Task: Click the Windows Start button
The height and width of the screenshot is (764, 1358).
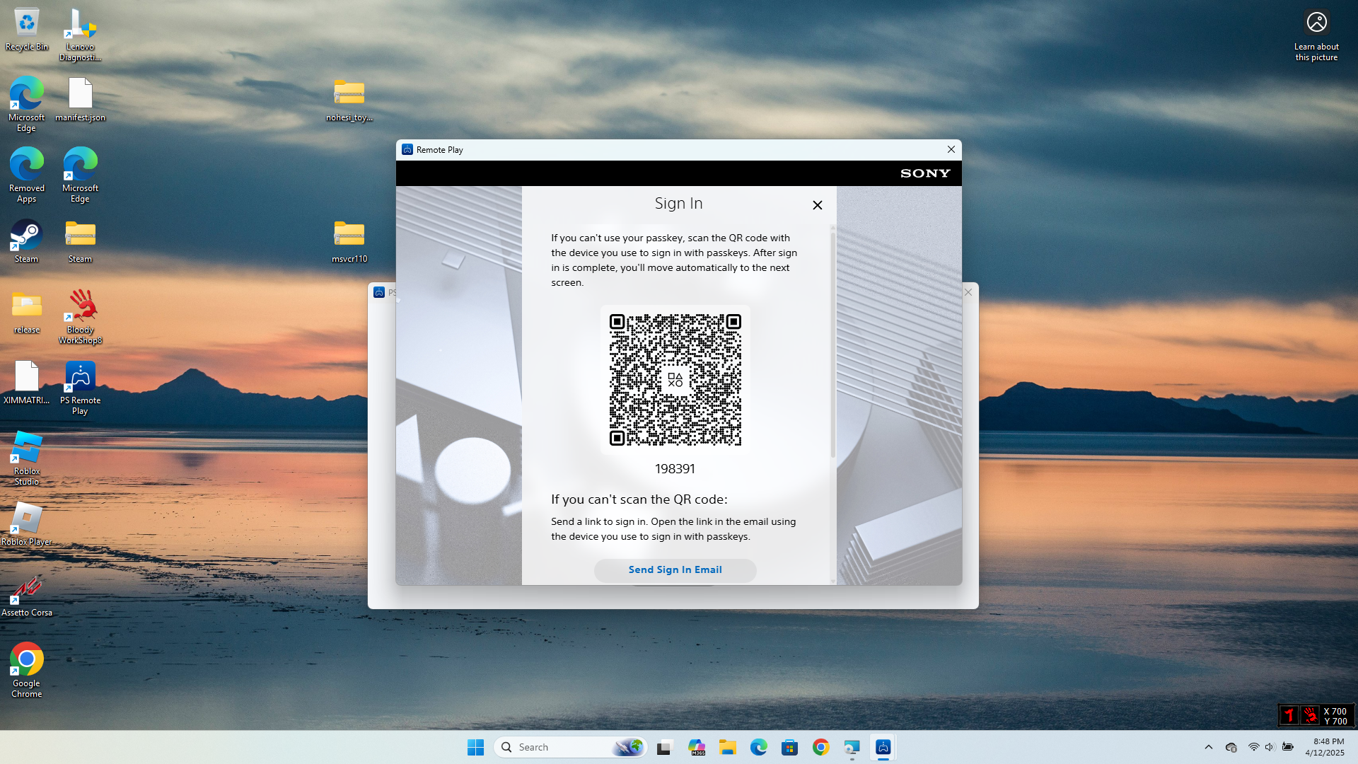Action: click(475, 747)
